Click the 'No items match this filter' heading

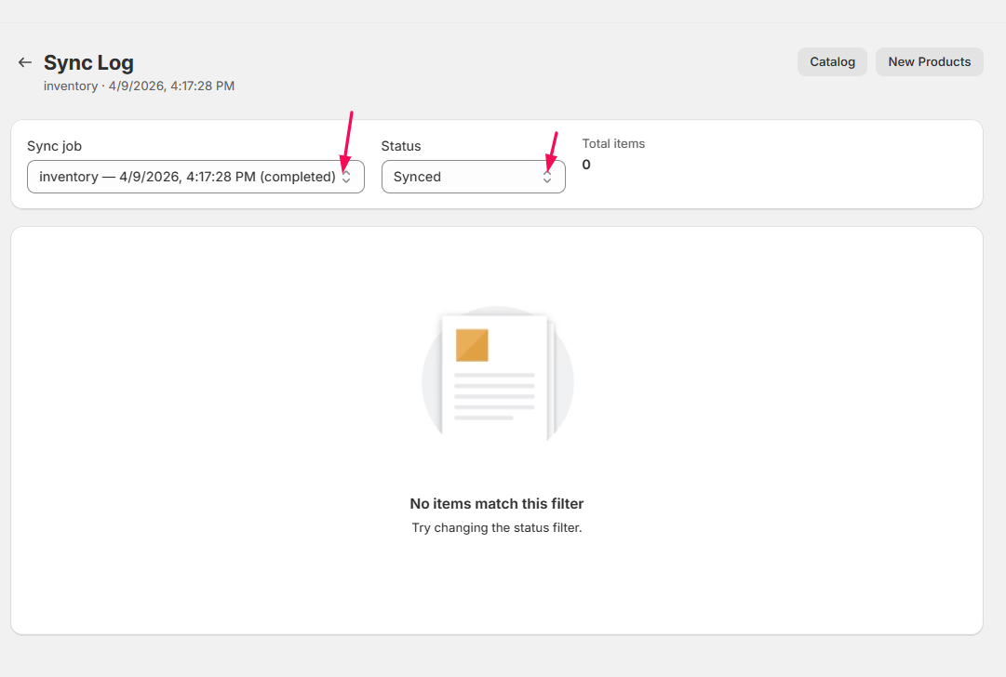point(497,503)
